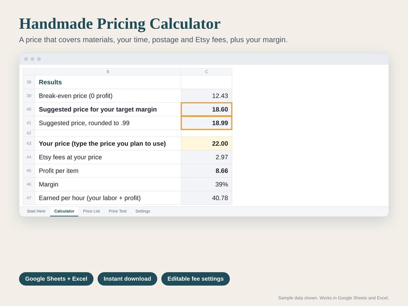Select row 47 header
Image resolution: width=408 pixels, height=306 pixels.
(x=29, y=198)
